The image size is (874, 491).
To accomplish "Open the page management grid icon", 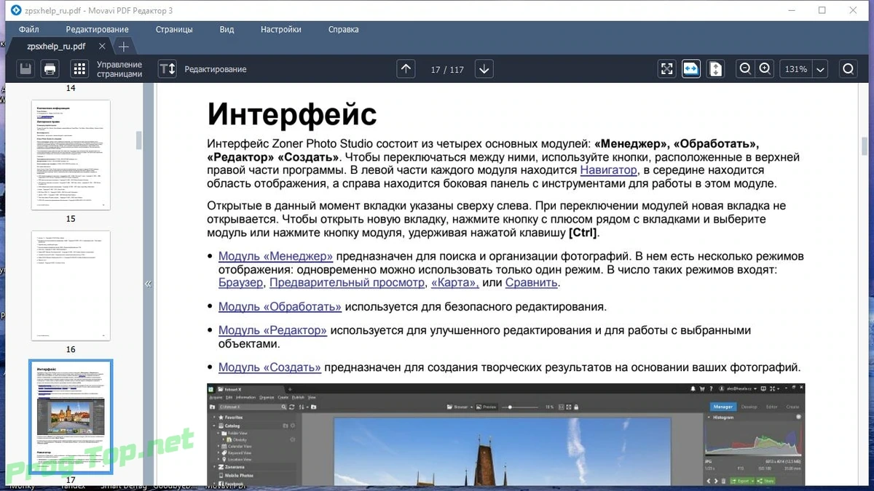I will tap(79, 69).
